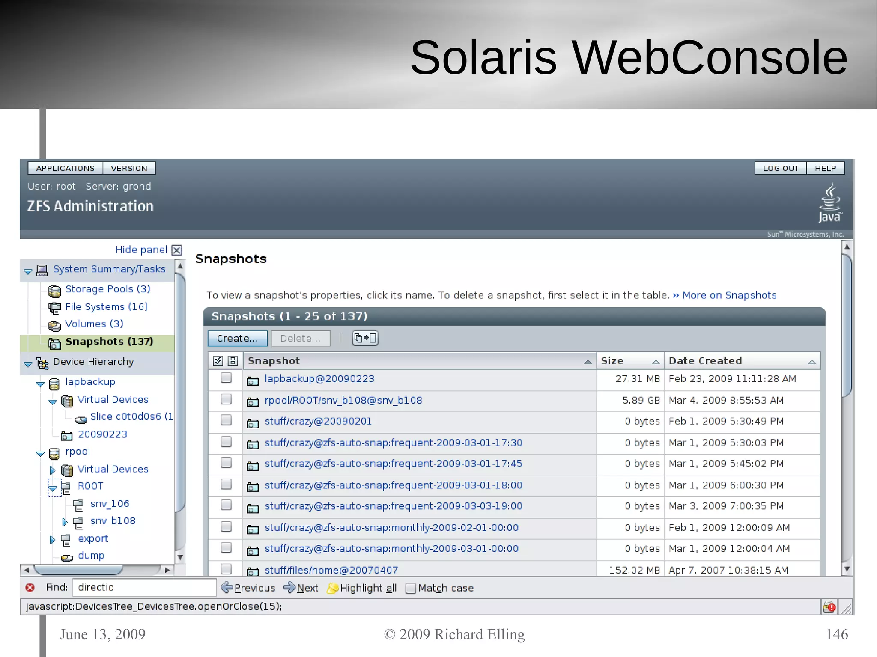877x657 pixels.
Task: Check the monthly-2009-02-01-00:00 row checkbox
Action: (x=226, y=526)
